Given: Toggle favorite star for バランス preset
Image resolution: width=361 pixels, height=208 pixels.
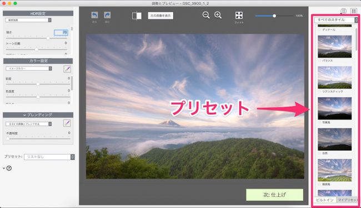Looking at the screenshot, I should pyautogui.click(x=319, y=60).
